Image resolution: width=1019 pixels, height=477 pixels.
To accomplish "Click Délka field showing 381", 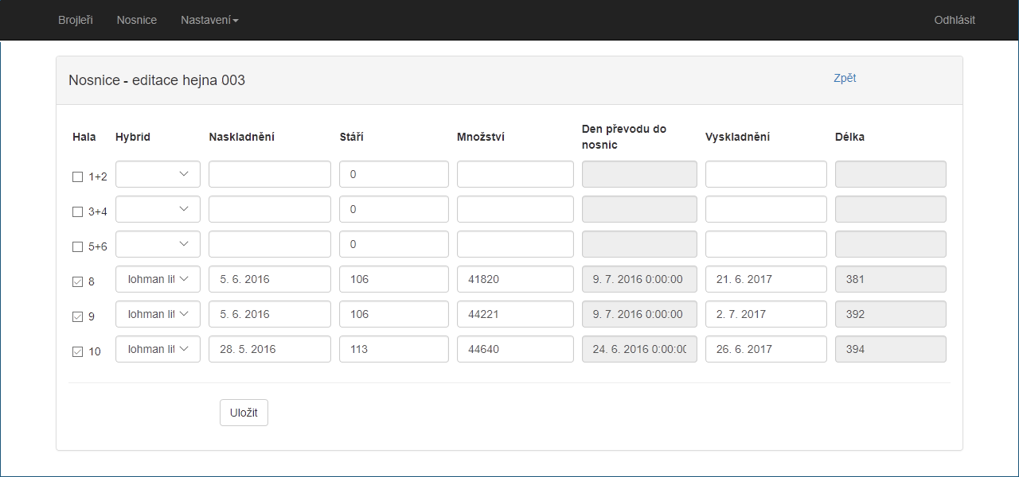I will pos(891,279).
